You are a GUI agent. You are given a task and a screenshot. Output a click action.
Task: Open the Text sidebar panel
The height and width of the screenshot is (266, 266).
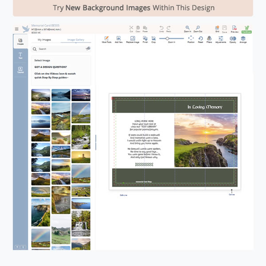[x=20, y=55]
